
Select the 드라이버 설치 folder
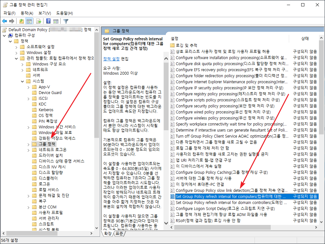pos(50,155)
